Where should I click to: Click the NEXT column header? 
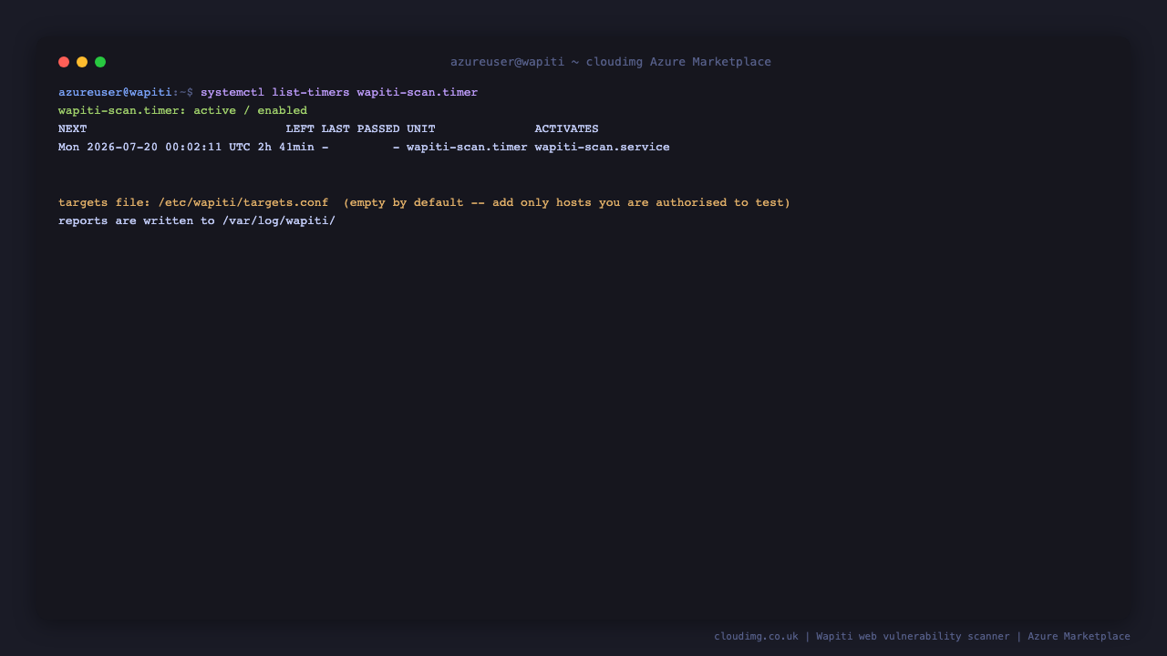click(73, 129)
